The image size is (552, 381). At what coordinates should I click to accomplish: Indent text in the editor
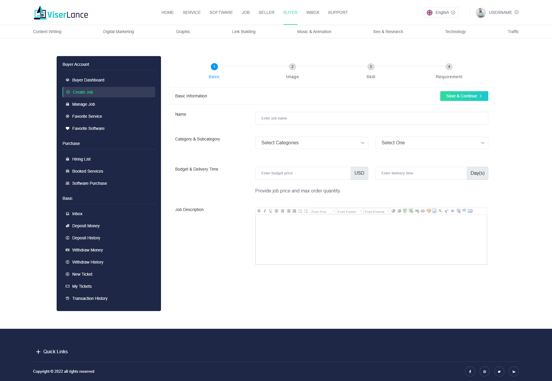(x=393, y=211)
